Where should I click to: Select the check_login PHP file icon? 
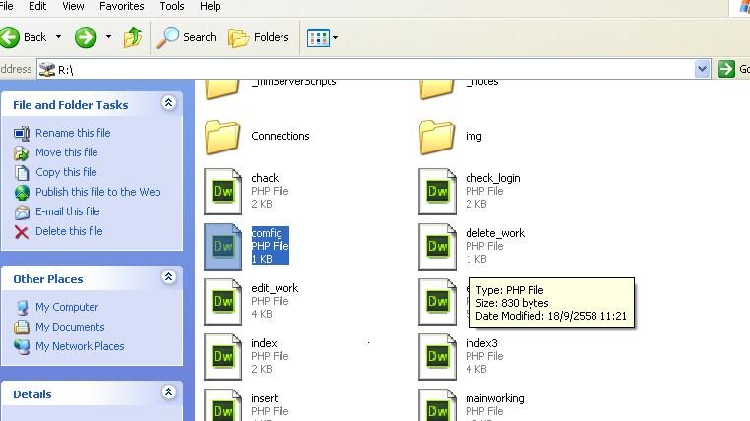click(437, 190)
